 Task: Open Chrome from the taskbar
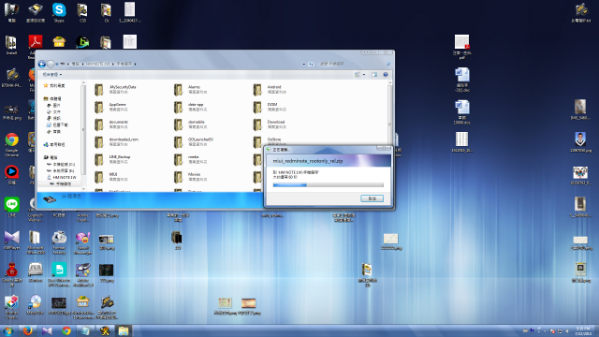point(66,330)
